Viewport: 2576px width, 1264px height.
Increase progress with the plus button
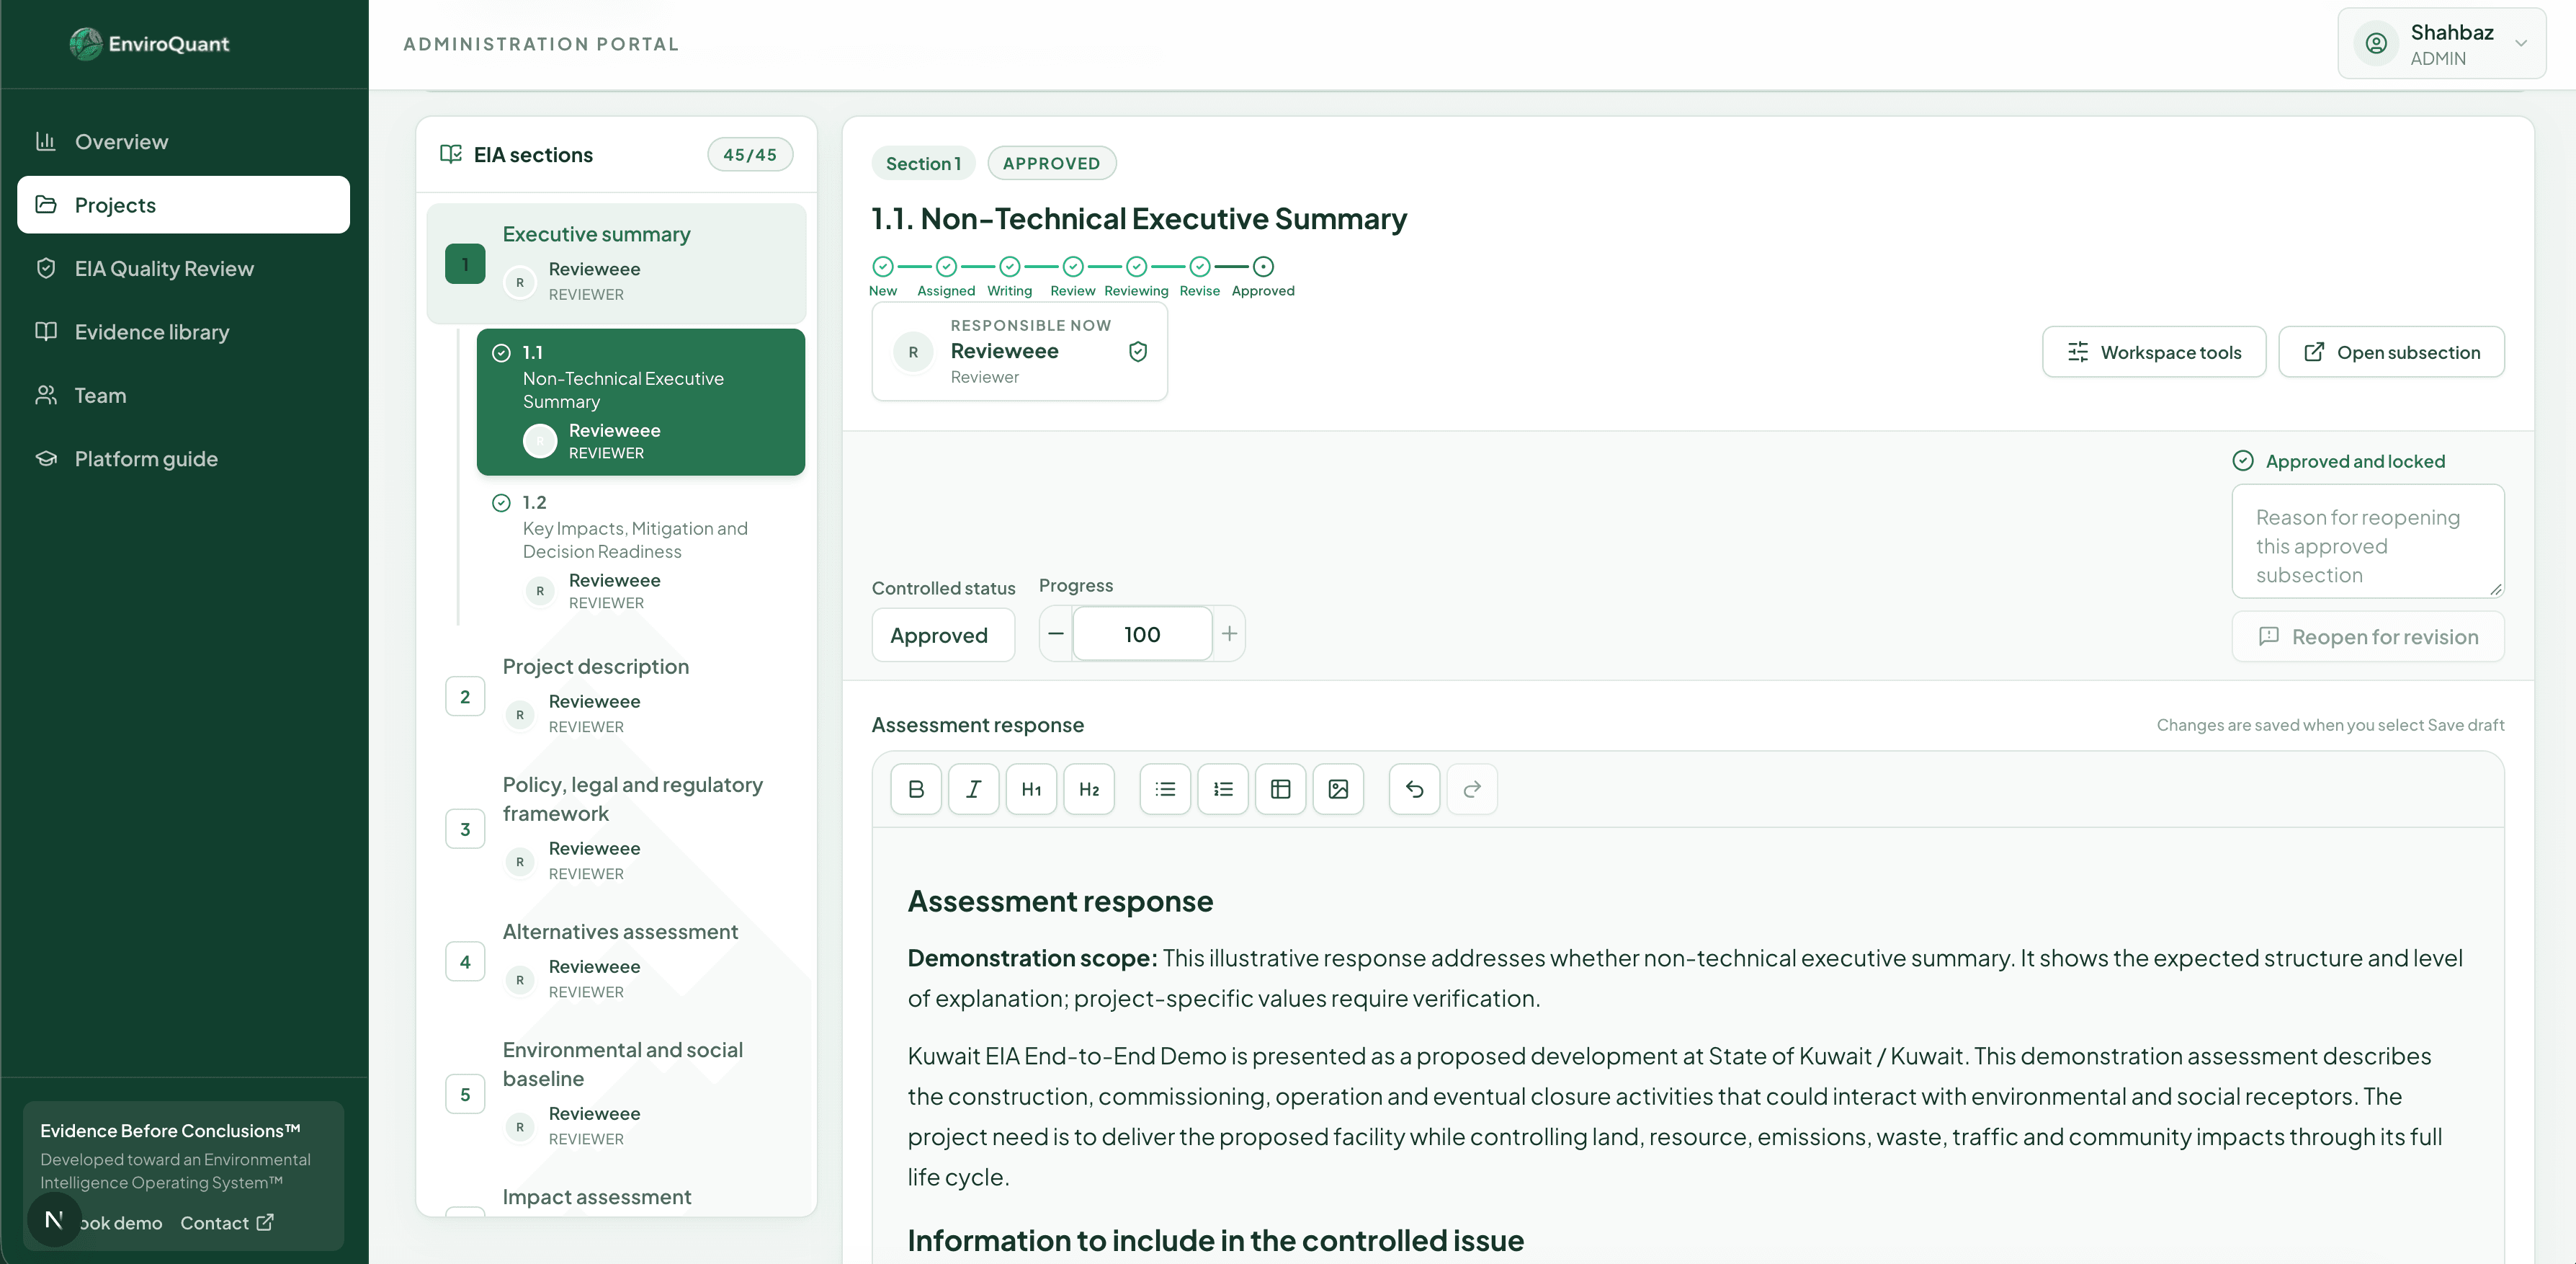(x=1229, y=633)
